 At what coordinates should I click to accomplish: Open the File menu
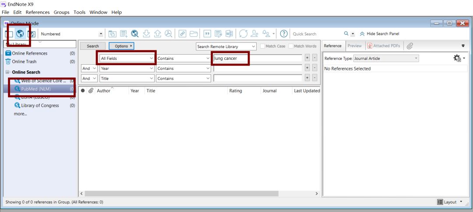click(5, 12)
